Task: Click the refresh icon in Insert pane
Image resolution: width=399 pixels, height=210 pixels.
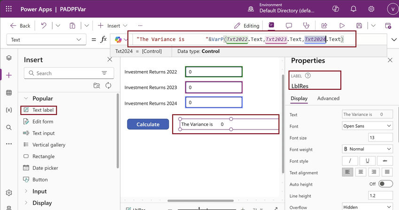Action: pos(108,86)
